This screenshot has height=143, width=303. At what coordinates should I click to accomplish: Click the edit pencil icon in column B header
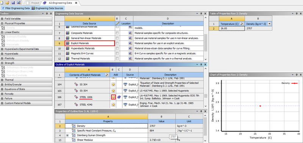pyautogui.click(x=117, y=23)
